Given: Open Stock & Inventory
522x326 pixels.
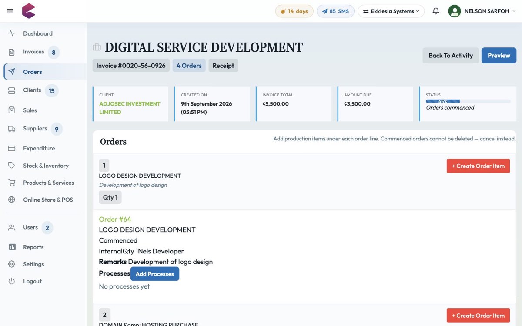Looking at the screenshot, I should coord(46,166).
